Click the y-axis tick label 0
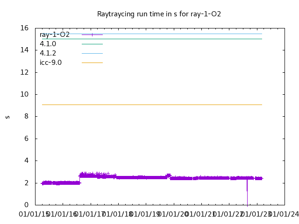 tap(27, 205)
